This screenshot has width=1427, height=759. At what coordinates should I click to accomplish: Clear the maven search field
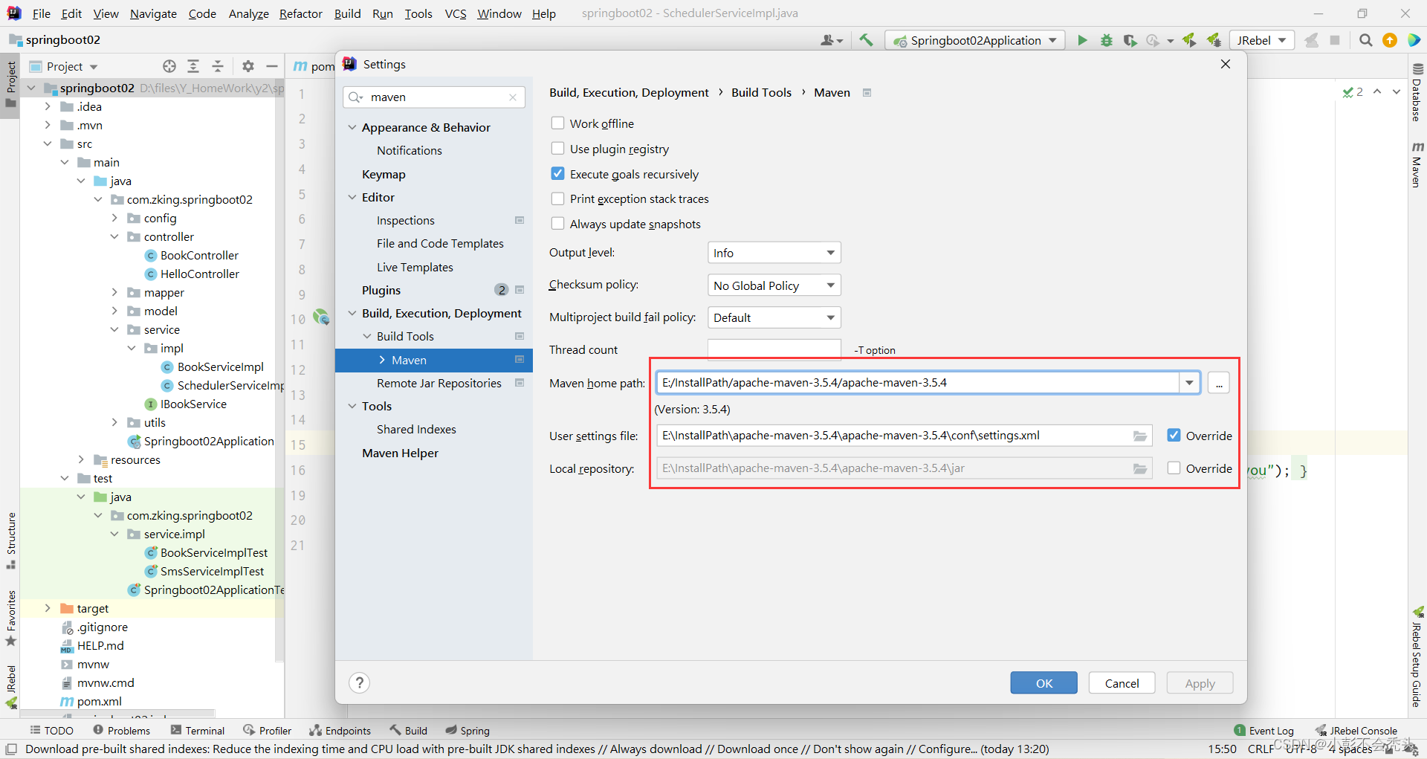513,97
